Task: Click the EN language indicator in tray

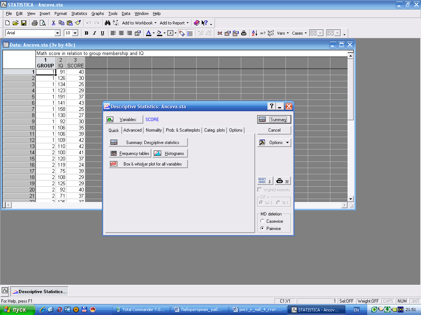Action: [356, 310]
